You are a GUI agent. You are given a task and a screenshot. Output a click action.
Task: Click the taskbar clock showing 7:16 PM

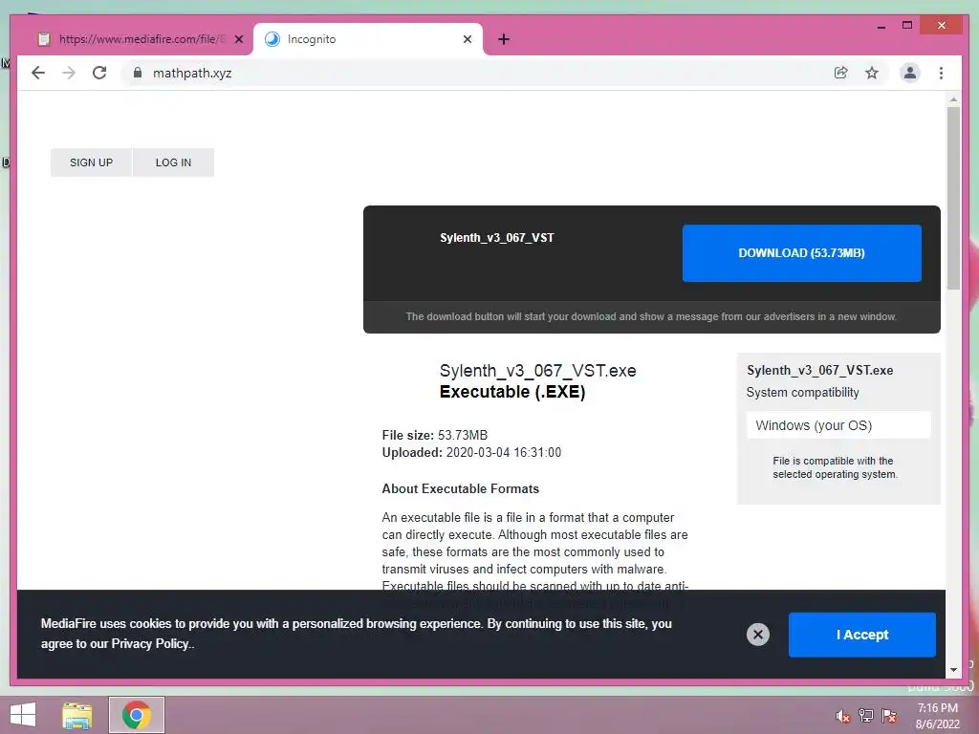pos(937,716)
